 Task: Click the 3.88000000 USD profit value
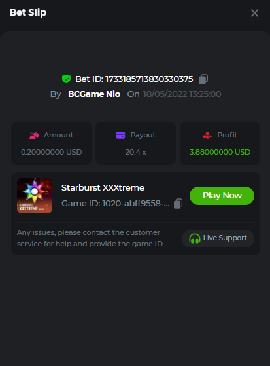(220, 152)
